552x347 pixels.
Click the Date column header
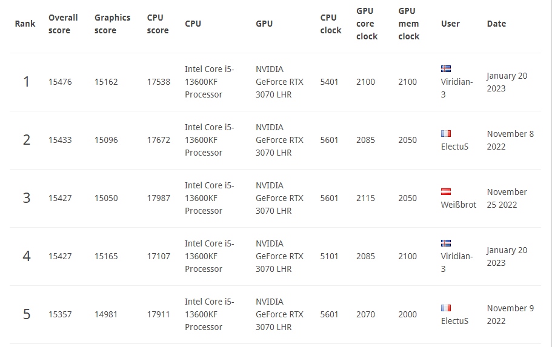point(496,24)
